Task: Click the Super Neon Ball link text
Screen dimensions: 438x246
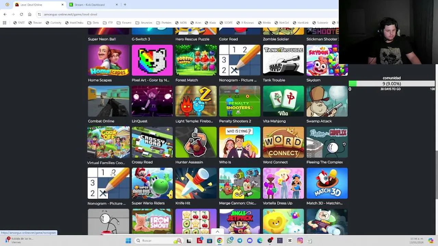Action: pos(102,39)
